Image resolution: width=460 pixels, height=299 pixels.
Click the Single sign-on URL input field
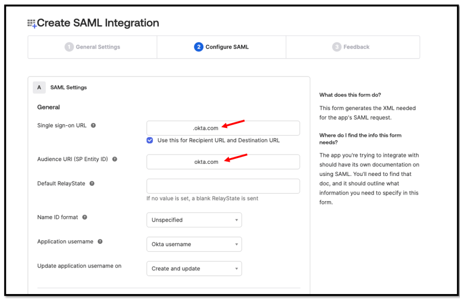223,128
